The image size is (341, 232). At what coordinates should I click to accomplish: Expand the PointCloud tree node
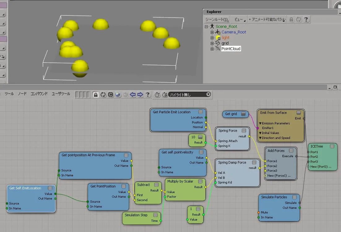(x=212, y=49)
